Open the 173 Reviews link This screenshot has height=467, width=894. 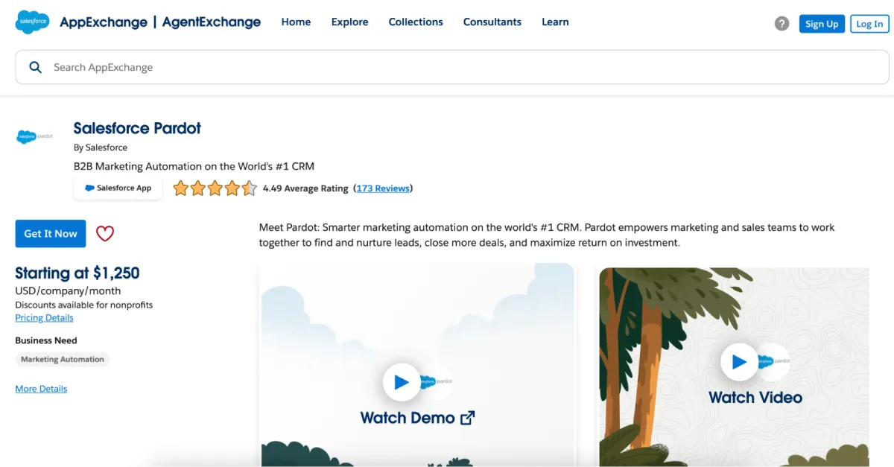[x=383, y=188]
